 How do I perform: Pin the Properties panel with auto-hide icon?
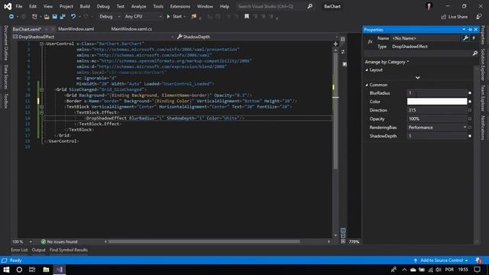pos(470,29)
